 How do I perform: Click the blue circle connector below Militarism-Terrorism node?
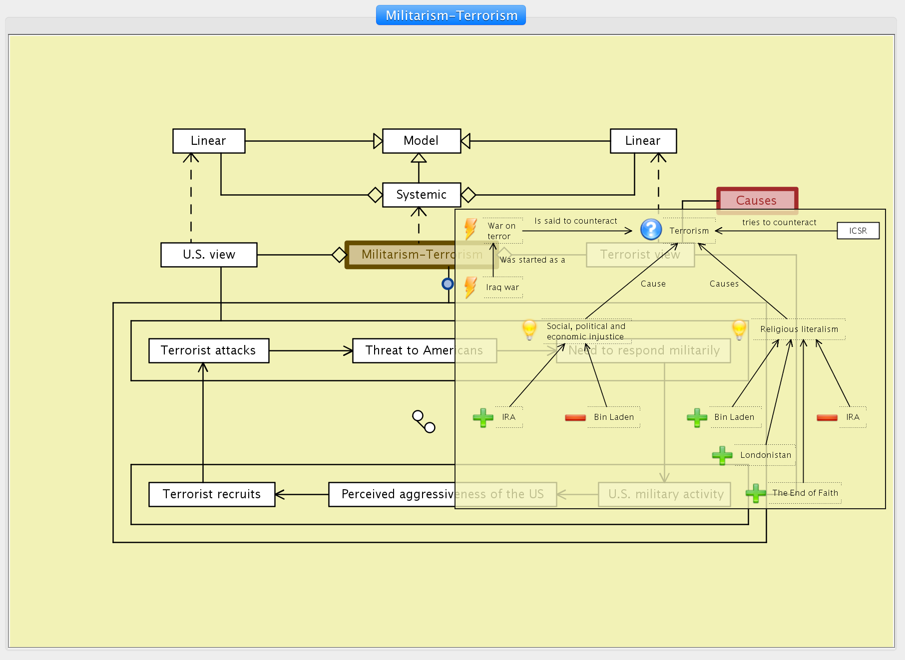pyautogui.click(x=448, y=284)
